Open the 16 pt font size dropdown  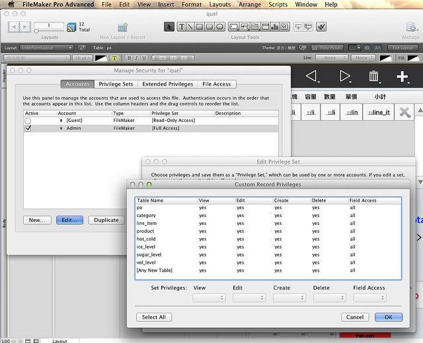[x=83, y=58]
